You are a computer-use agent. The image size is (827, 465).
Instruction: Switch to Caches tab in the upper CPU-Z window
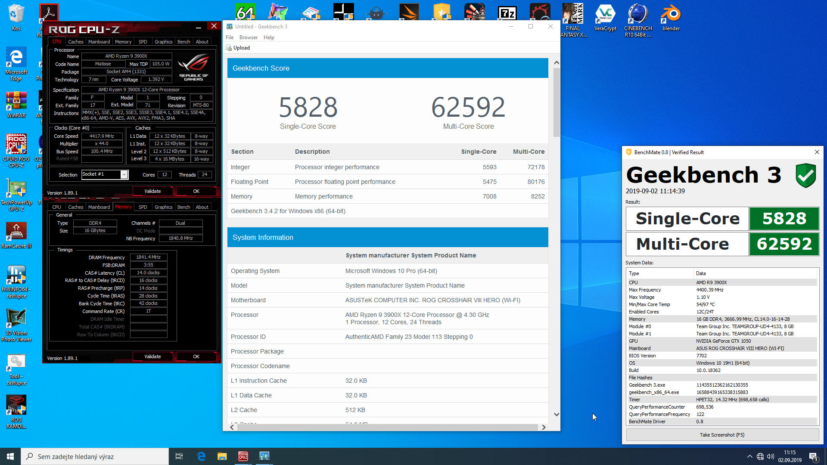click(x=76, y=42)
